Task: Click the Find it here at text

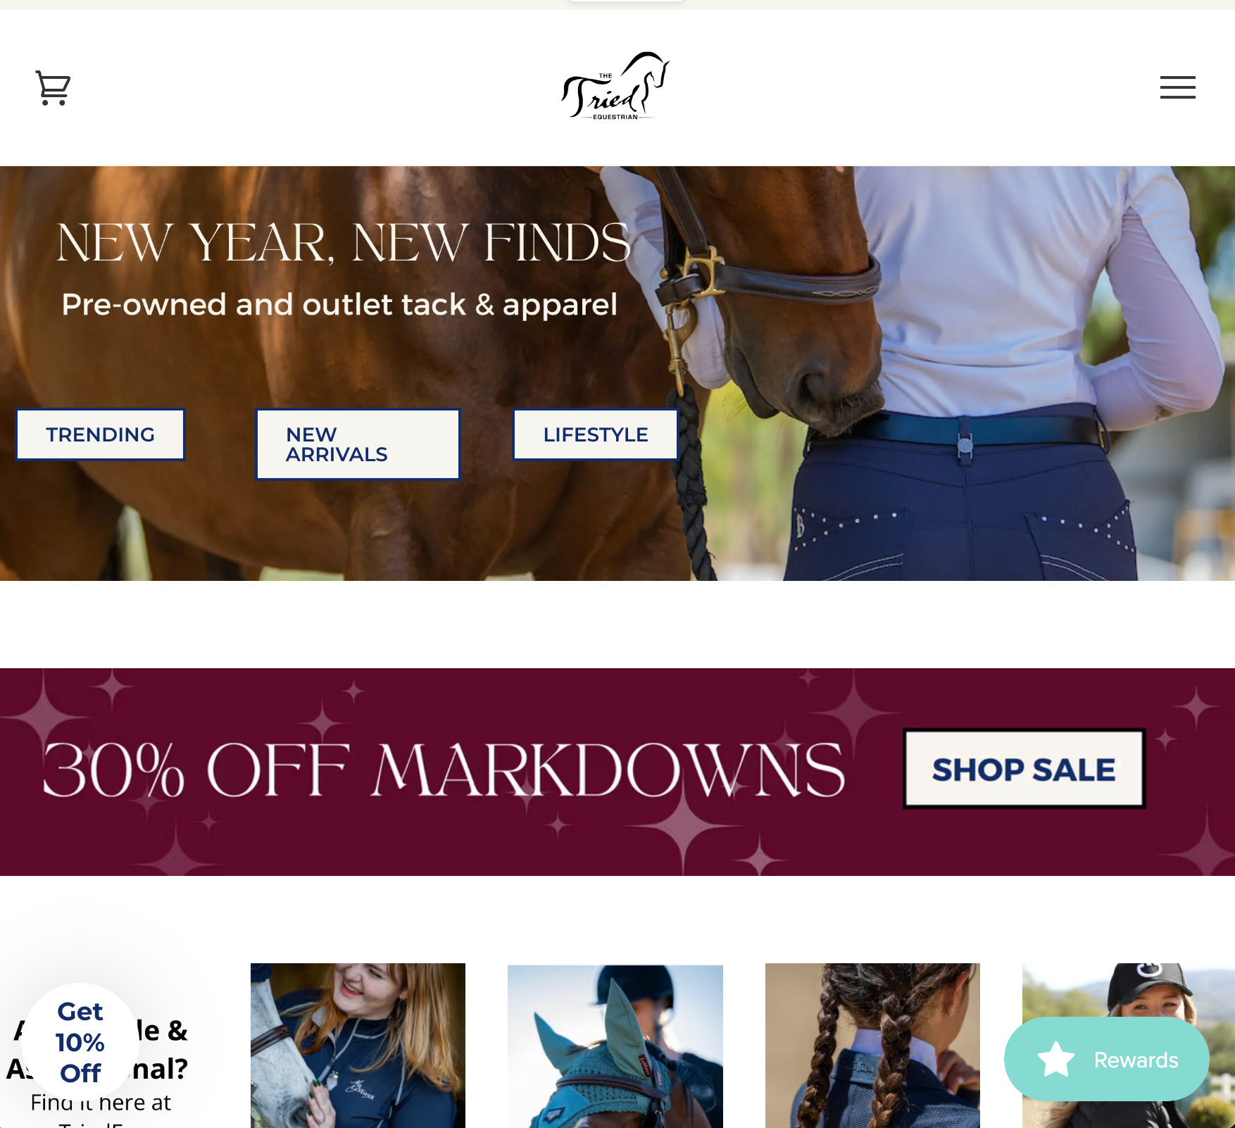Action: [101, 1103]
